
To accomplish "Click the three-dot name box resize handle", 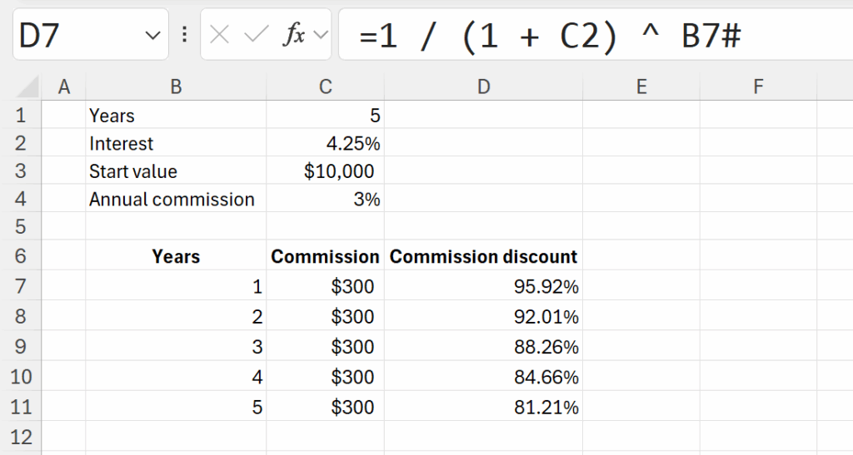I will click(x=184, y=35).
